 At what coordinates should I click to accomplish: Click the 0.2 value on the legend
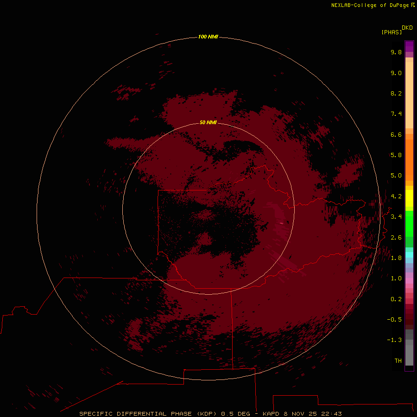coord(396,299)
